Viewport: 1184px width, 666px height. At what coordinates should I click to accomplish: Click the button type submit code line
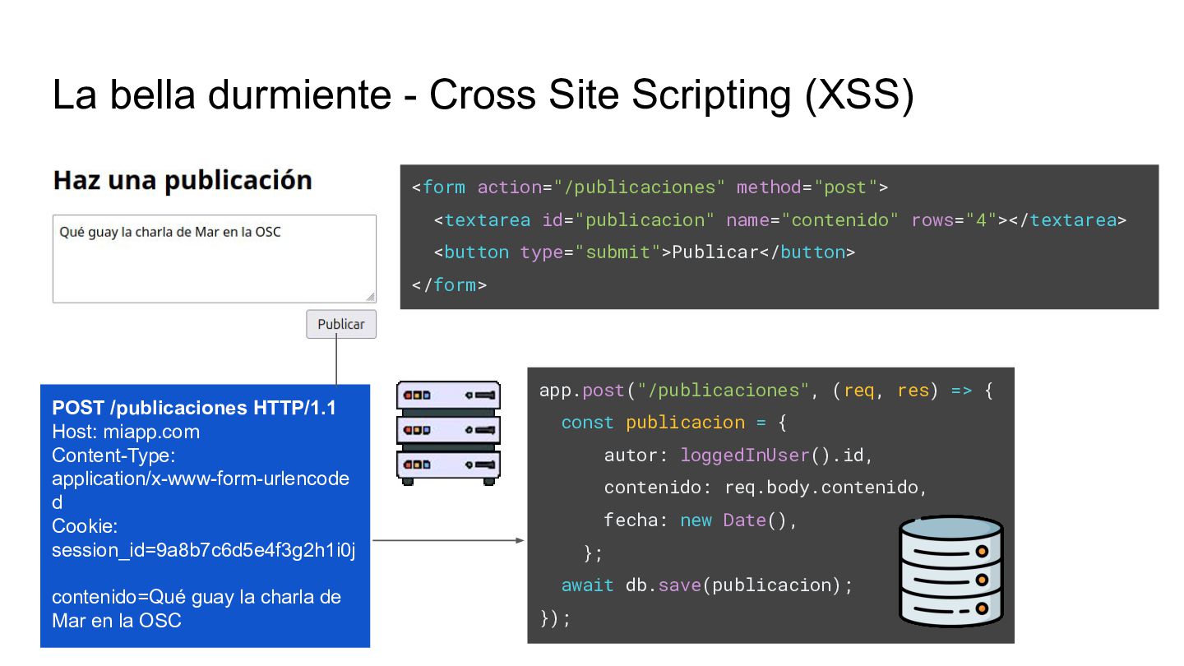coord(644,252)
